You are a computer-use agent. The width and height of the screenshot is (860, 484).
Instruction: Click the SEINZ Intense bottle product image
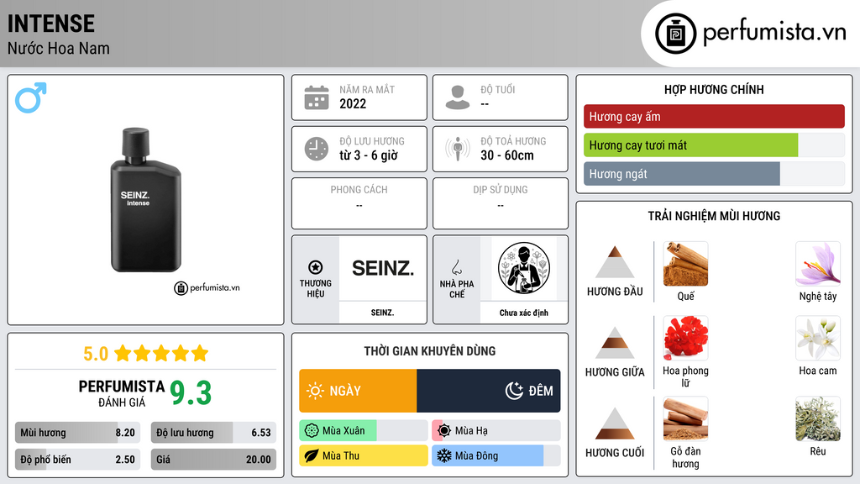tap(145, 200)
